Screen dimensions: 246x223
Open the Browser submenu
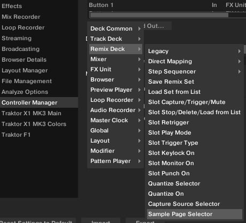pyautogui.click(x=116, y=79)
